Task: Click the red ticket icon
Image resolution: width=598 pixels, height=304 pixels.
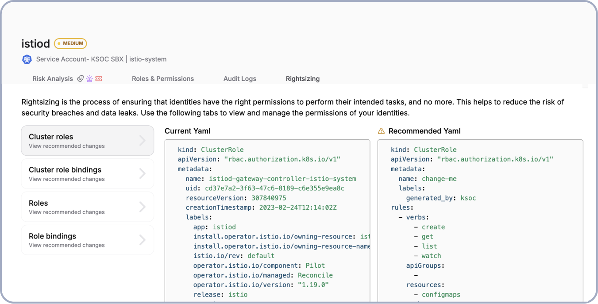Action: [x=99, y=79]
